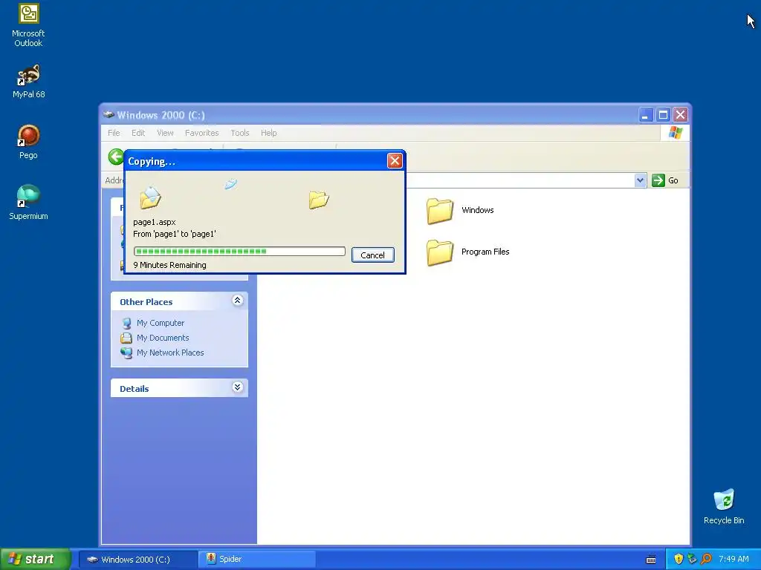The width and height of the screenshot is (761, 570).
Task: Switch to Windows 2000 (C:) taskbar button
Action: [x=138, y=560]
